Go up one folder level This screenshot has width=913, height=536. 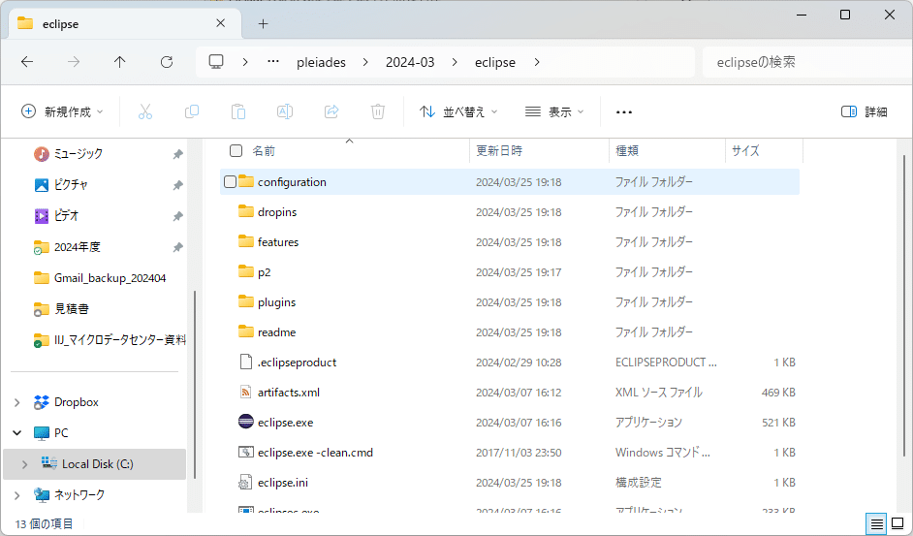(120, 62)
